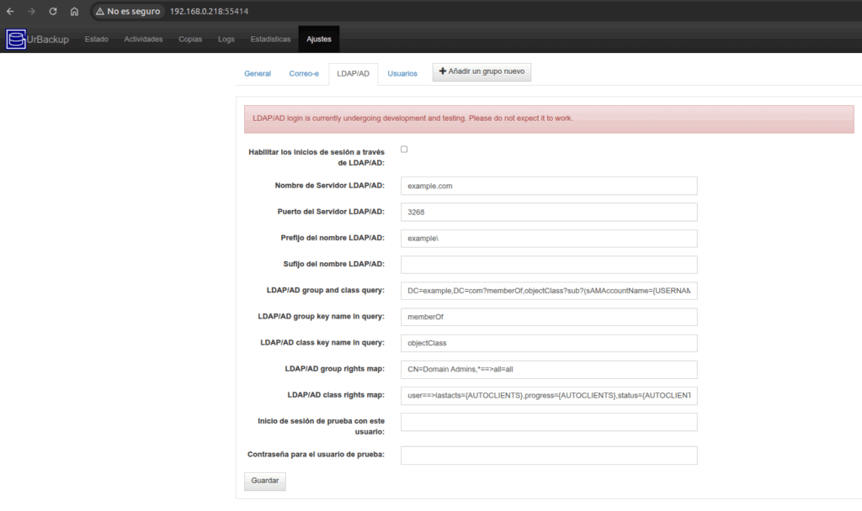862x511 pixels.
Task: Open the browser home page icon
Action: (x=73, y=12)
